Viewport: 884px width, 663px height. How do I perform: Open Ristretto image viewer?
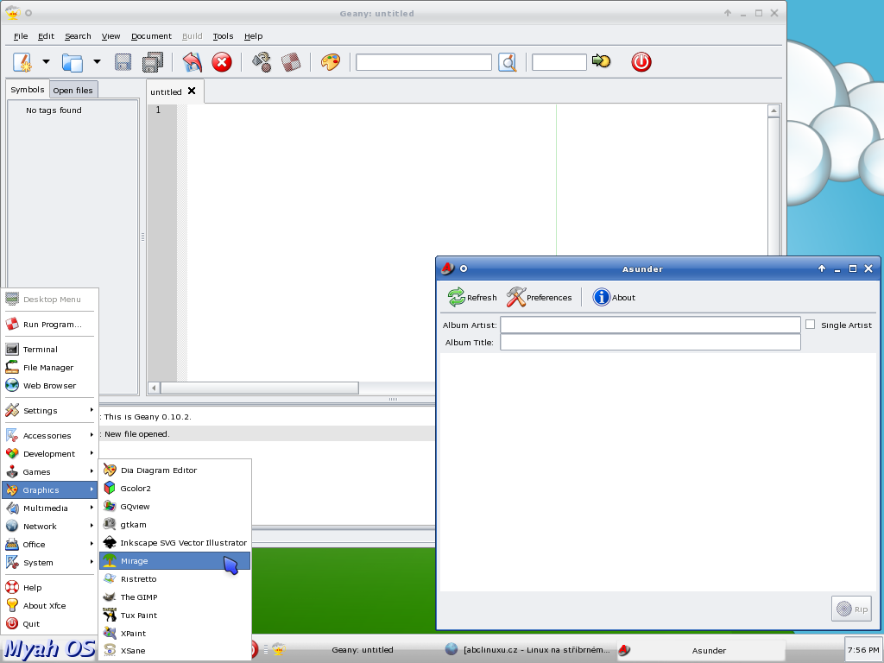(174, 579)
